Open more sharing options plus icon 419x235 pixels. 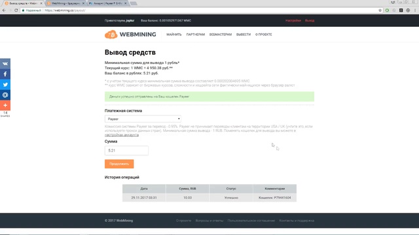tap(5, 105)
